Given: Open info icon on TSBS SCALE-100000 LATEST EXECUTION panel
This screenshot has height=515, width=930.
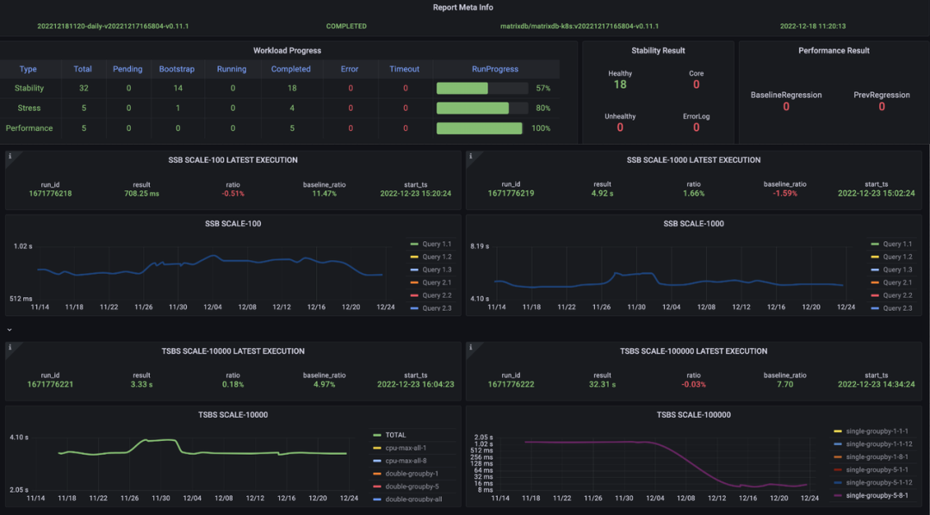Looking at the screenshot, I should pos(470,348).
